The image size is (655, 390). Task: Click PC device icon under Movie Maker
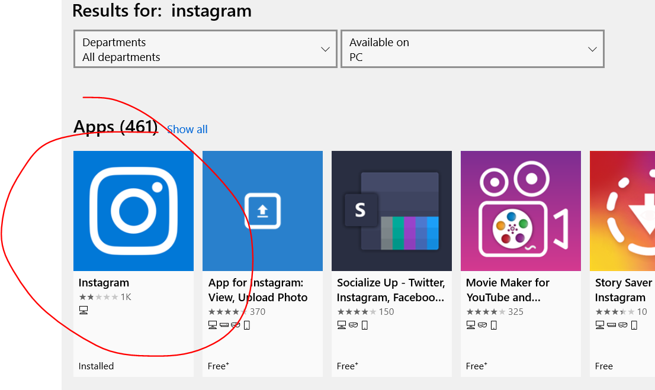point(471,325)
